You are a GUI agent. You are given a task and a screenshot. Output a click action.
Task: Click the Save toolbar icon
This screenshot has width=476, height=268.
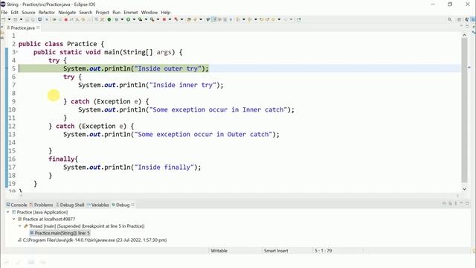27,19
